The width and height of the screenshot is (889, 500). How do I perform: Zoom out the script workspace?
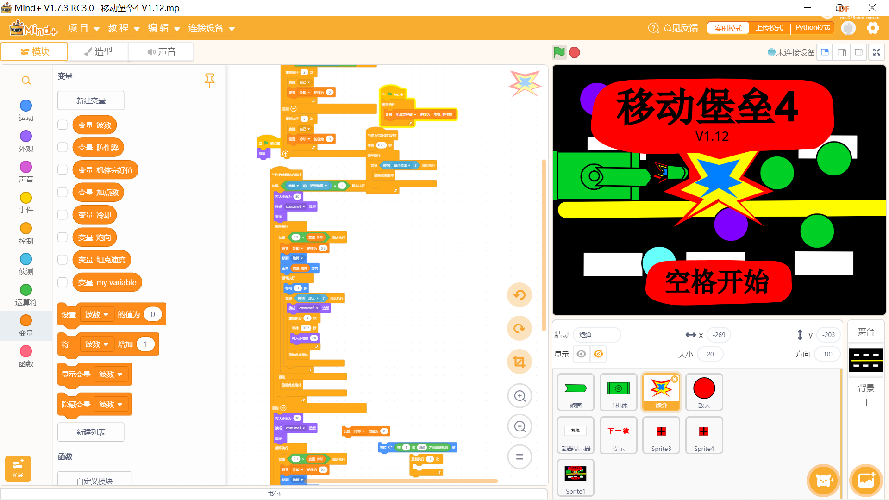[520, 426]
